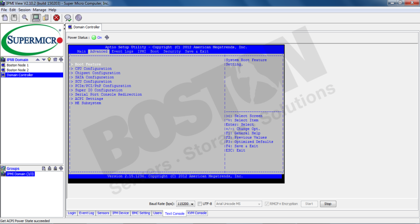Open the Edit menu
Image resolution: width=420 pixels, height=224 pixels.
[x=13, y=10]
